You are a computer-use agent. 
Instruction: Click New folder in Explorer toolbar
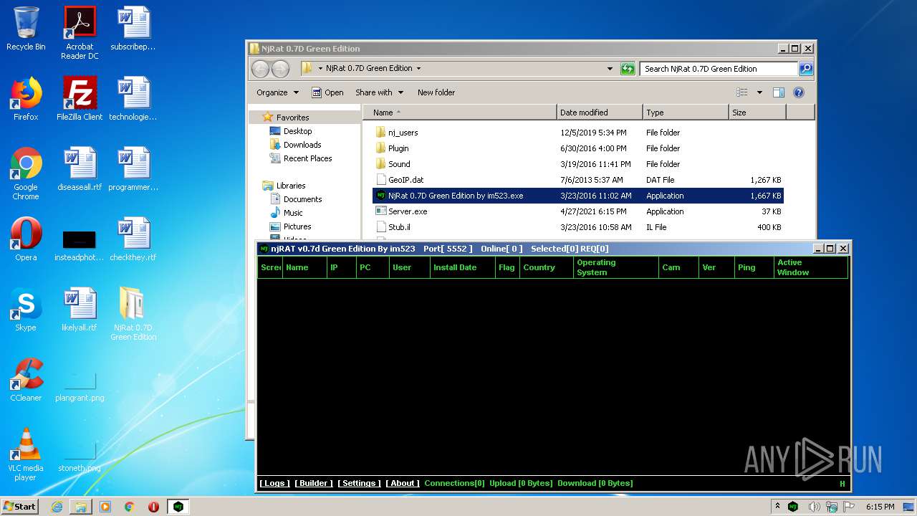[x=436, y=92]
